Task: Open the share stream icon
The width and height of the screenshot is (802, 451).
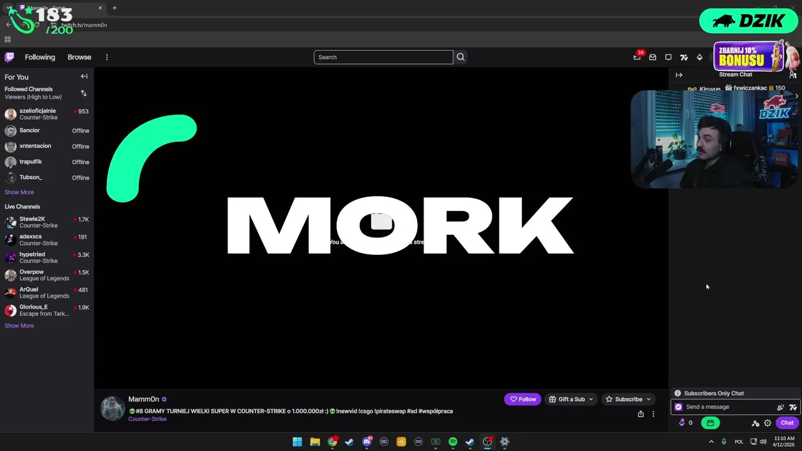Action: pyautogui.click(x=640, y=414)
